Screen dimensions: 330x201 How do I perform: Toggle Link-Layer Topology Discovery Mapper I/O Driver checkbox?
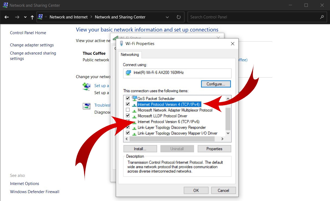pyautogui.click(x=128, y=133)
